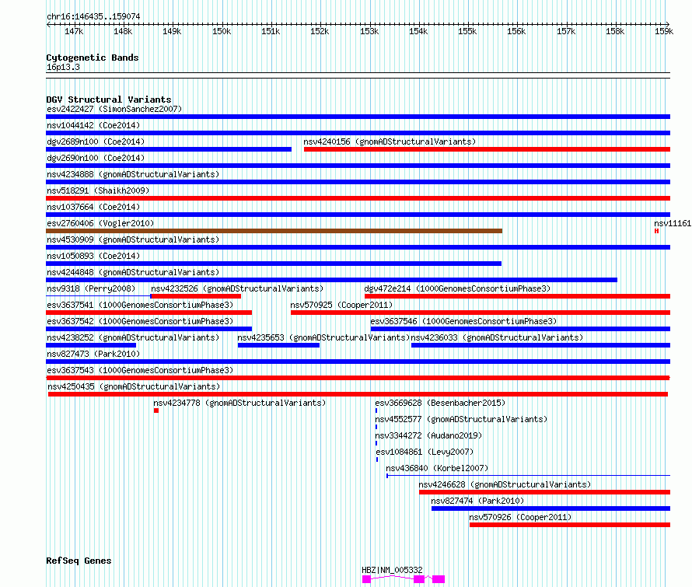Click the brown esv2760406 variant bar
692x587 pixels.
tap(274, 231)
